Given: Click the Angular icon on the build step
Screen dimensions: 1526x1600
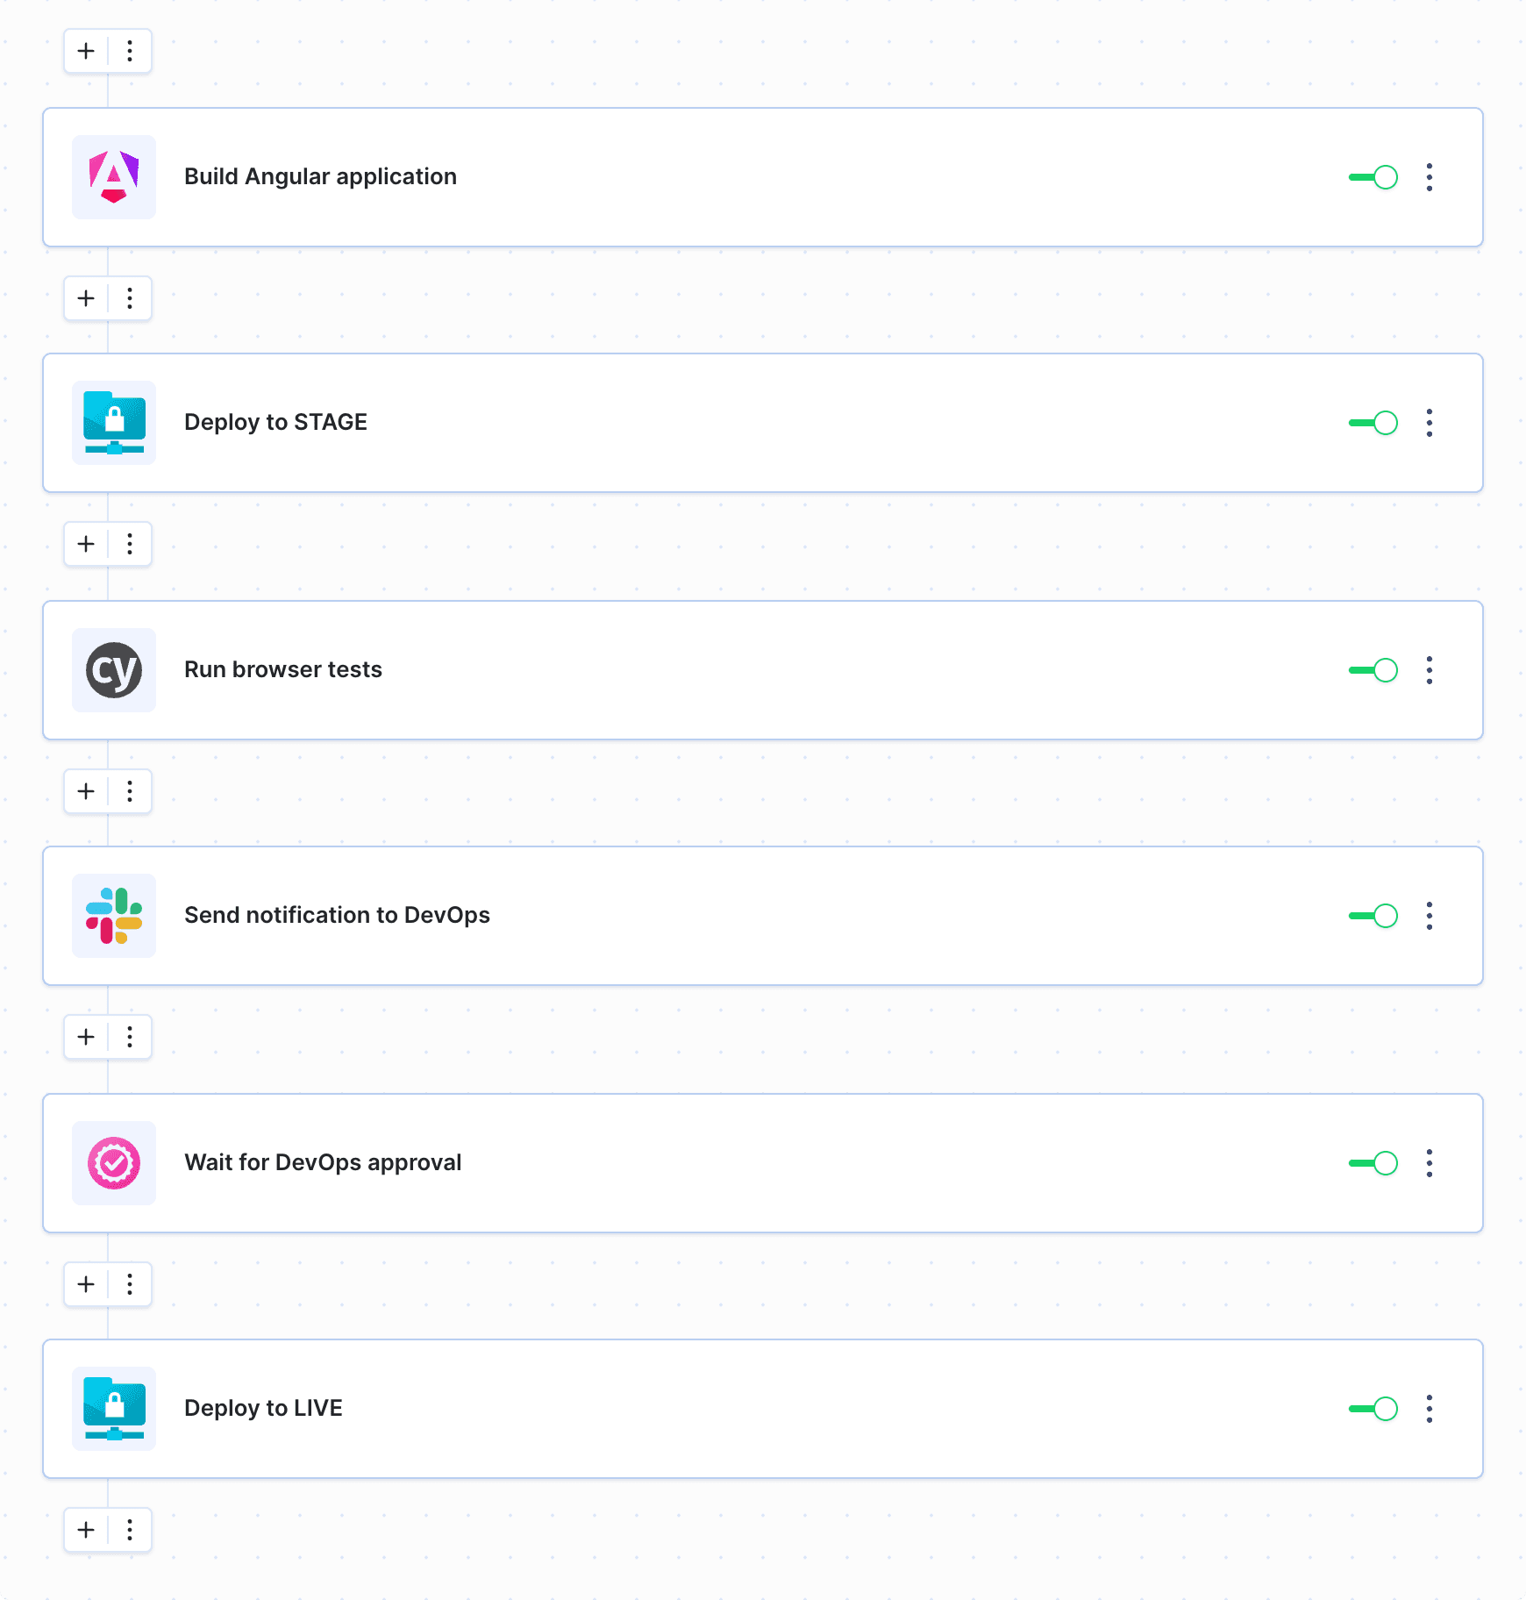Looking at the screenshot, I should point(113,177).
